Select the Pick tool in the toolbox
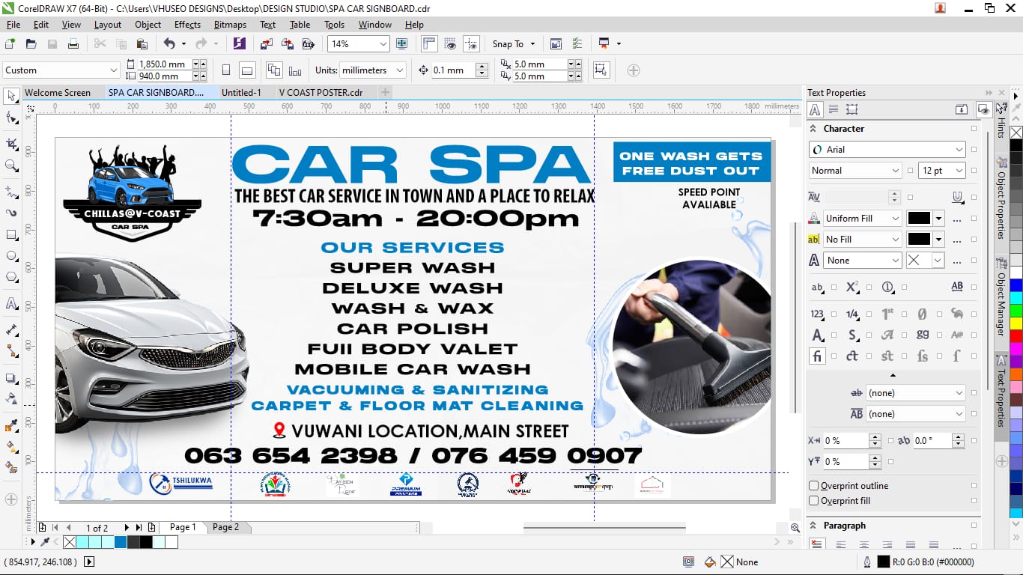The image size is (1023, 575). coord(11,96)
